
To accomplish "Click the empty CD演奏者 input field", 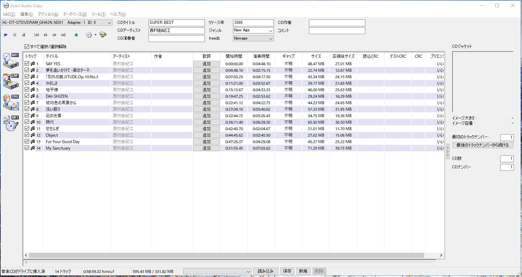I will pyautogui.click(x=177, y=39).
